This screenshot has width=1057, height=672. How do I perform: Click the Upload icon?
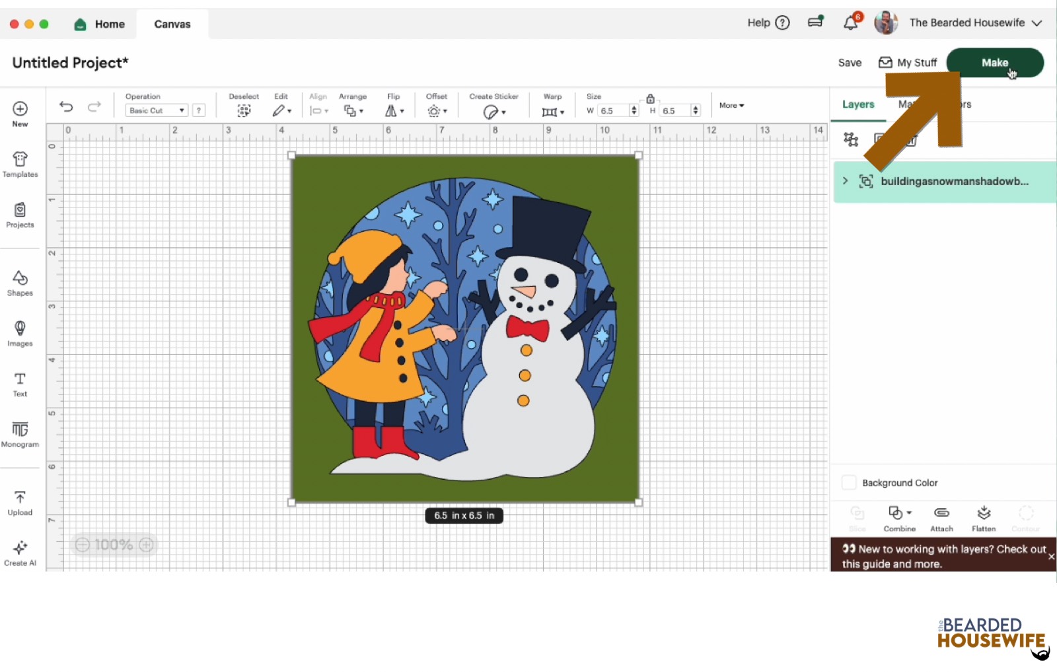(20, 502)
